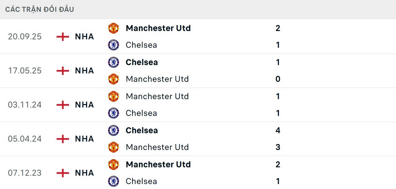Click Manchester Utd crest in 03.11.24 match

[114, 96]
